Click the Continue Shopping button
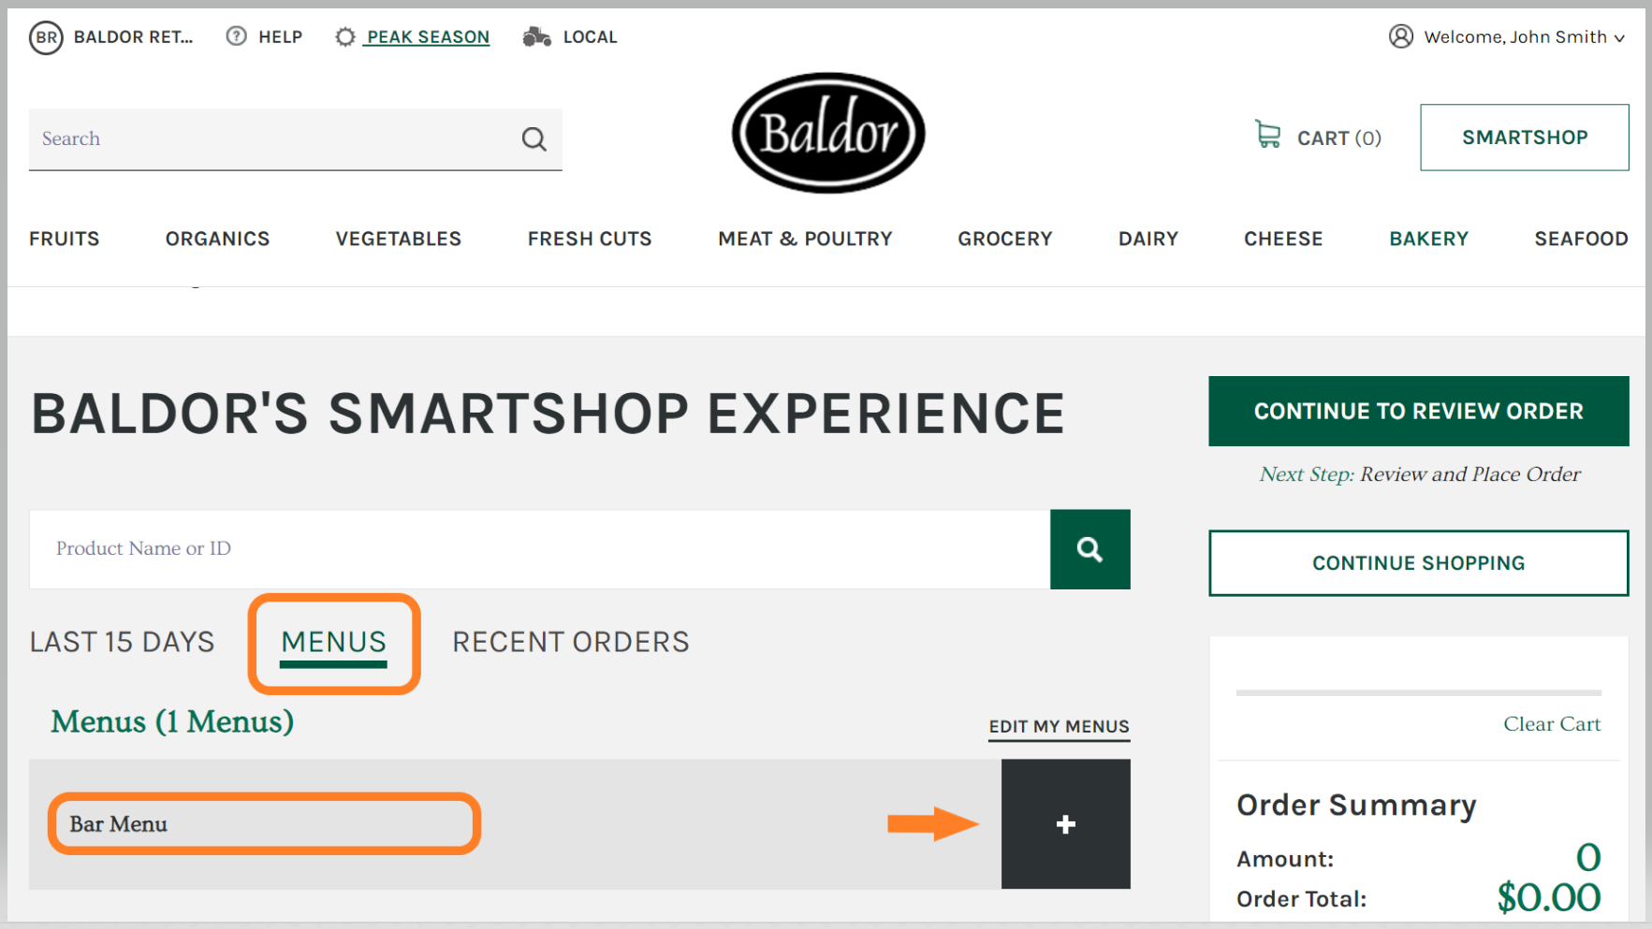1652x929 pixels. click(1418, 563)
